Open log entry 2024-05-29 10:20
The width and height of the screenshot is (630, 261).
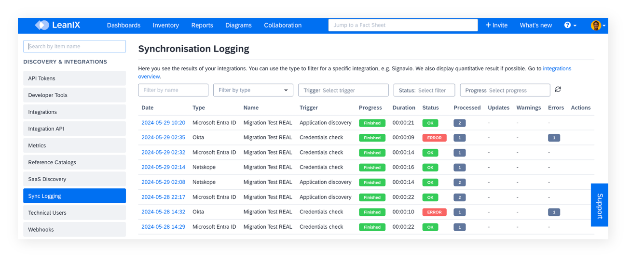tap(163, 123)
